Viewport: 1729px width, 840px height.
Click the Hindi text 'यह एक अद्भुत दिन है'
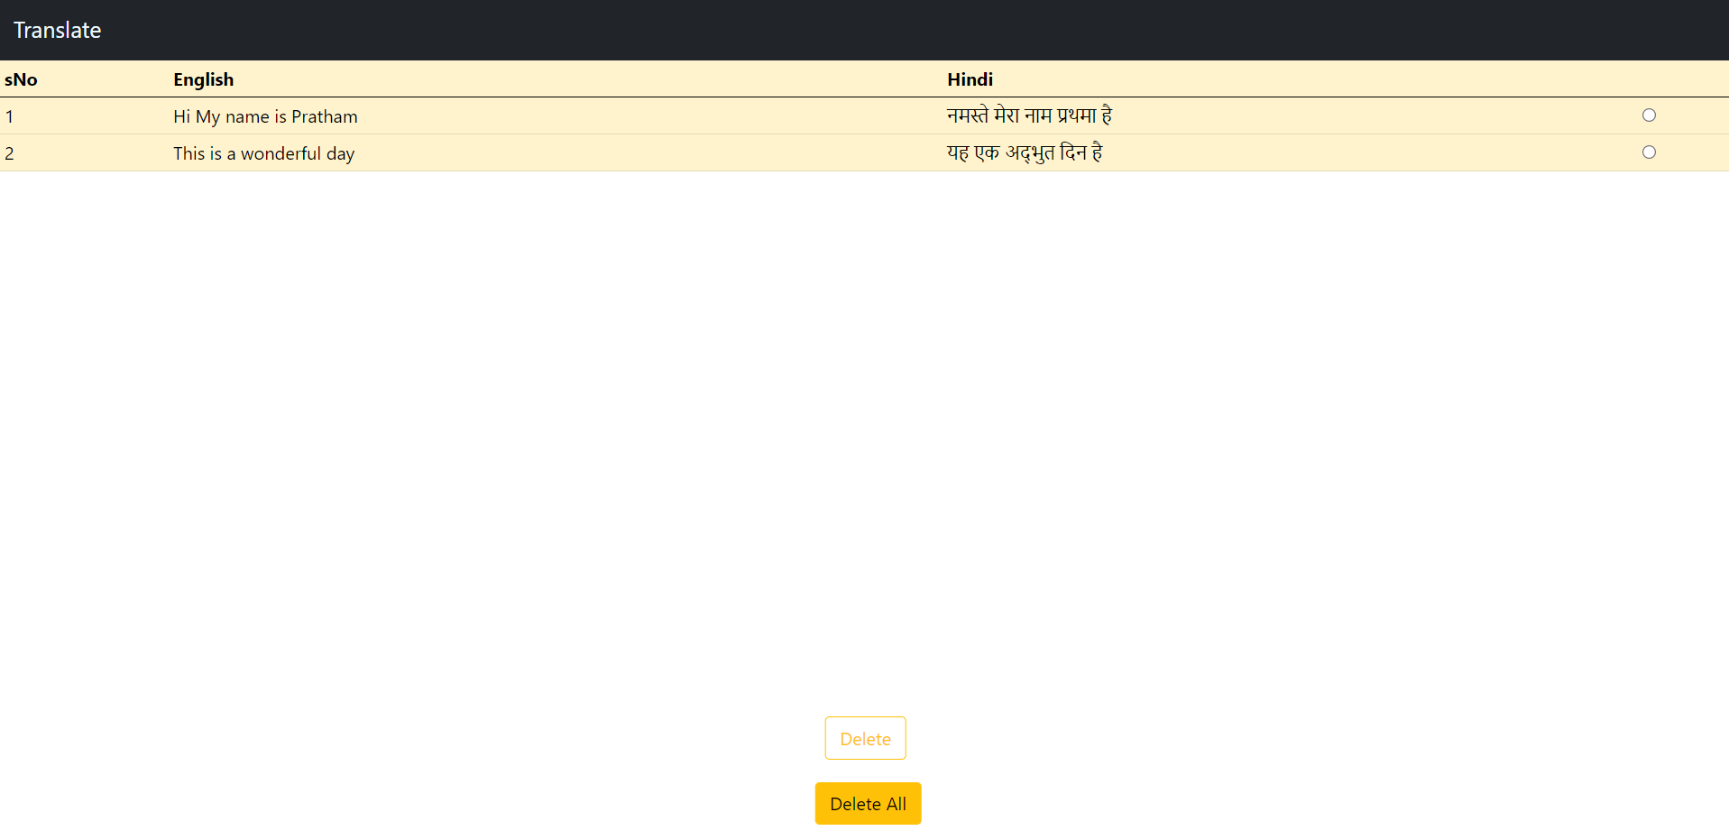point(1025,152)
